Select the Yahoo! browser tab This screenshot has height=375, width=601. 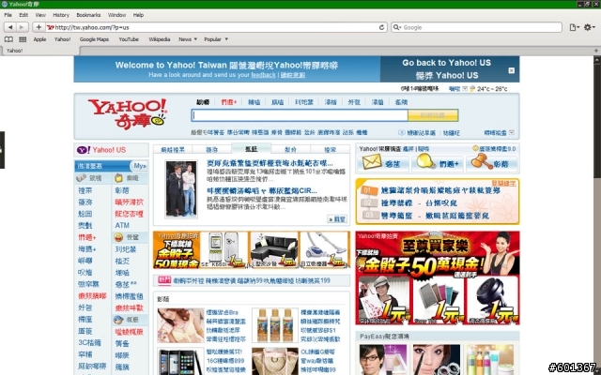click(x=39, y=51)
